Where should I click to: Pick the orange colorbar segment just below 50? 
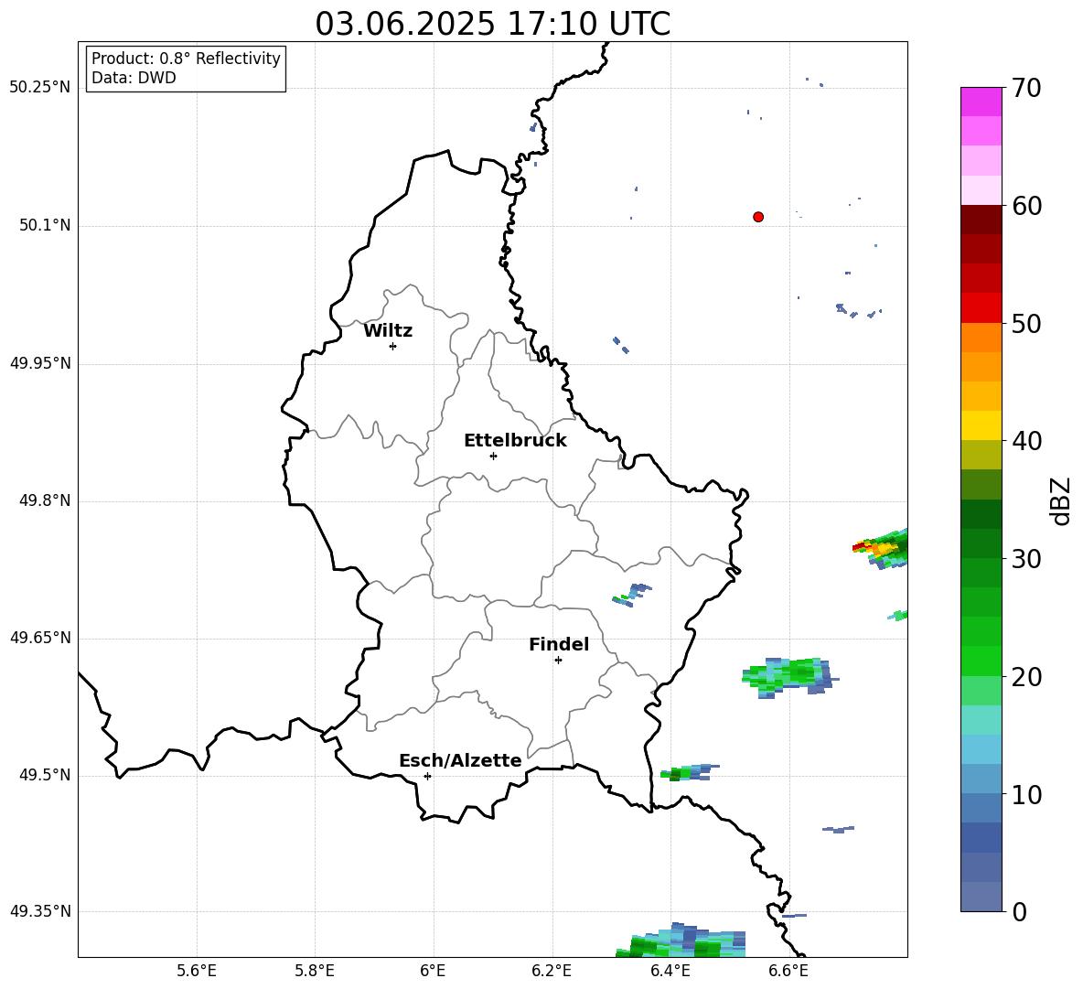(x=981, y=337)
